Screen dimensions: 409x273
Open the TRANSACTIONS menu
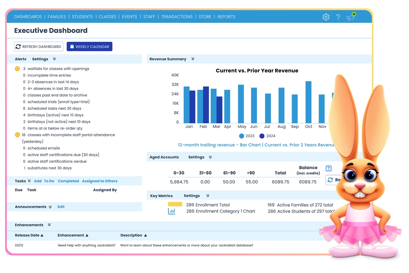click(x=177, y=16)
